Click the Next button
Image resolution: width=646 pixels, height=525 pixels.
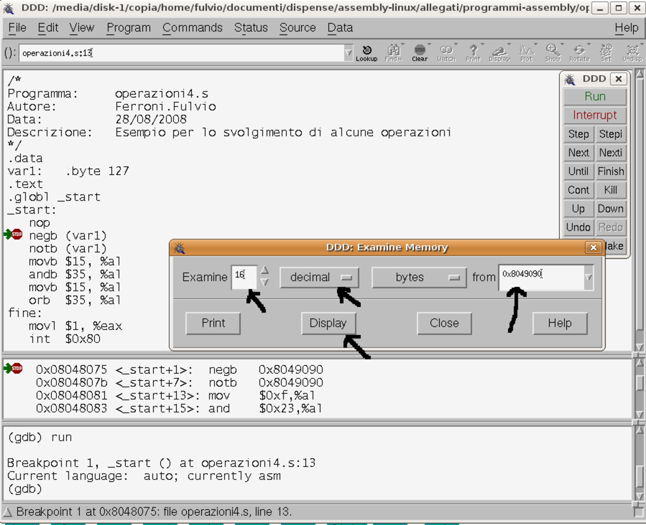point(578,153)
